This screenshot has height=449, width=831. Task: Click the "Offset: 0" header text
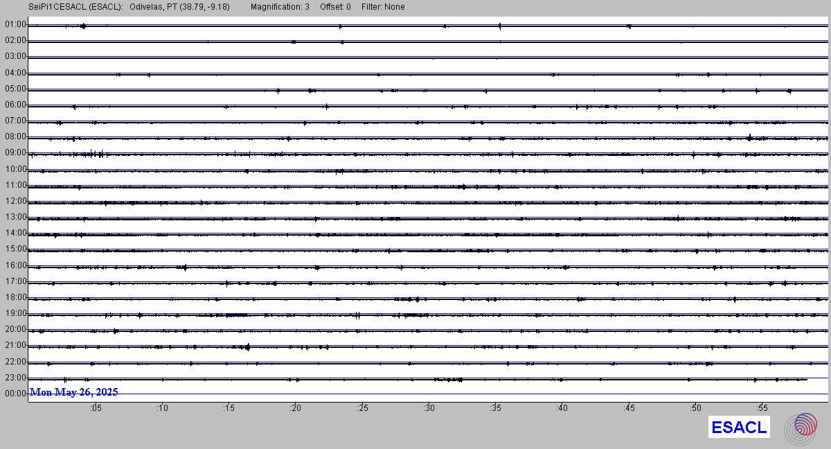335,7
